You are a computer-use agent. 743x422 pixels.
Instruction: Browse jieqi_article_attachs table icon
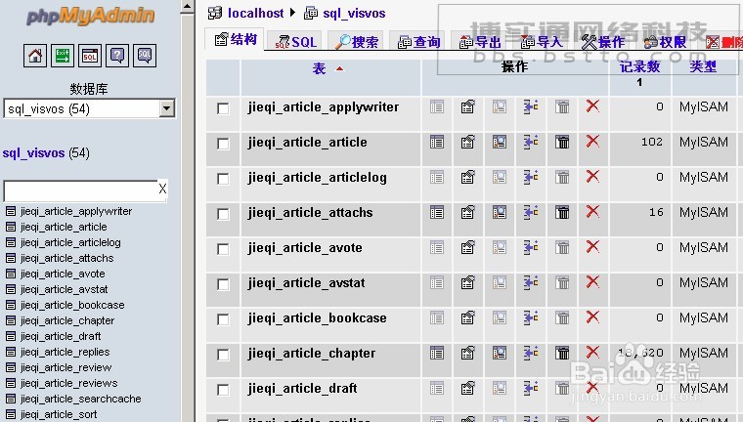[x=437, y=212]
